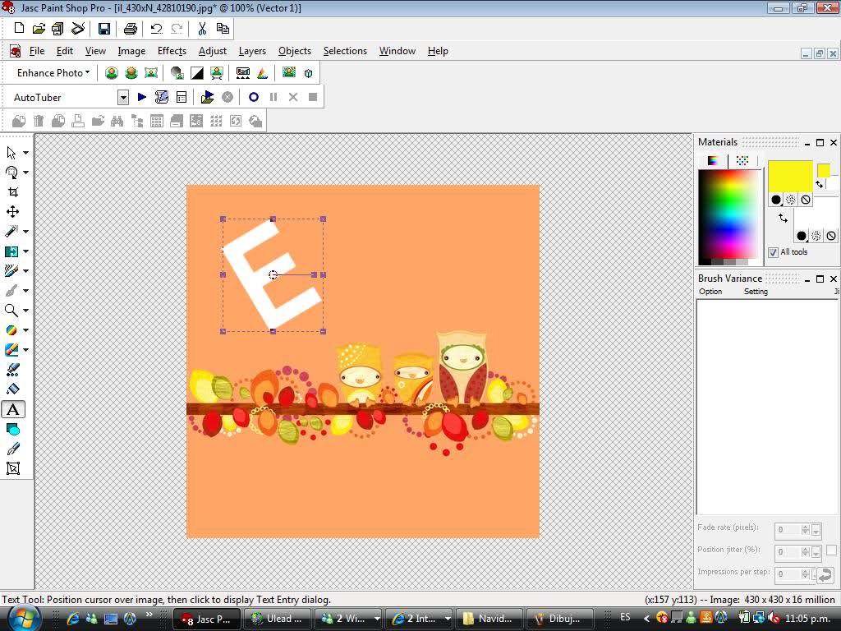This screenshot has height=631, width=841.
Task: Cut selection with the scissors icon
Action: coord(202,29)
